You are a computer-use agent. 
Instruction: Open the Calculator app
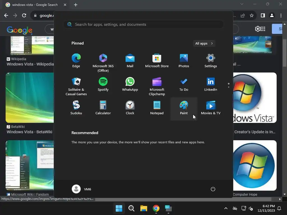tap(103, 108)
